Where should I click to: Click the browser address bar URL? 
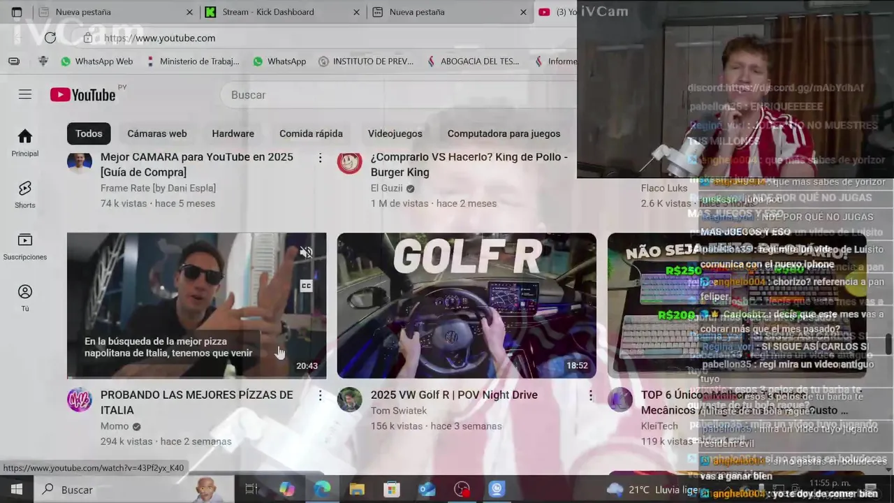tap(160, 38)
